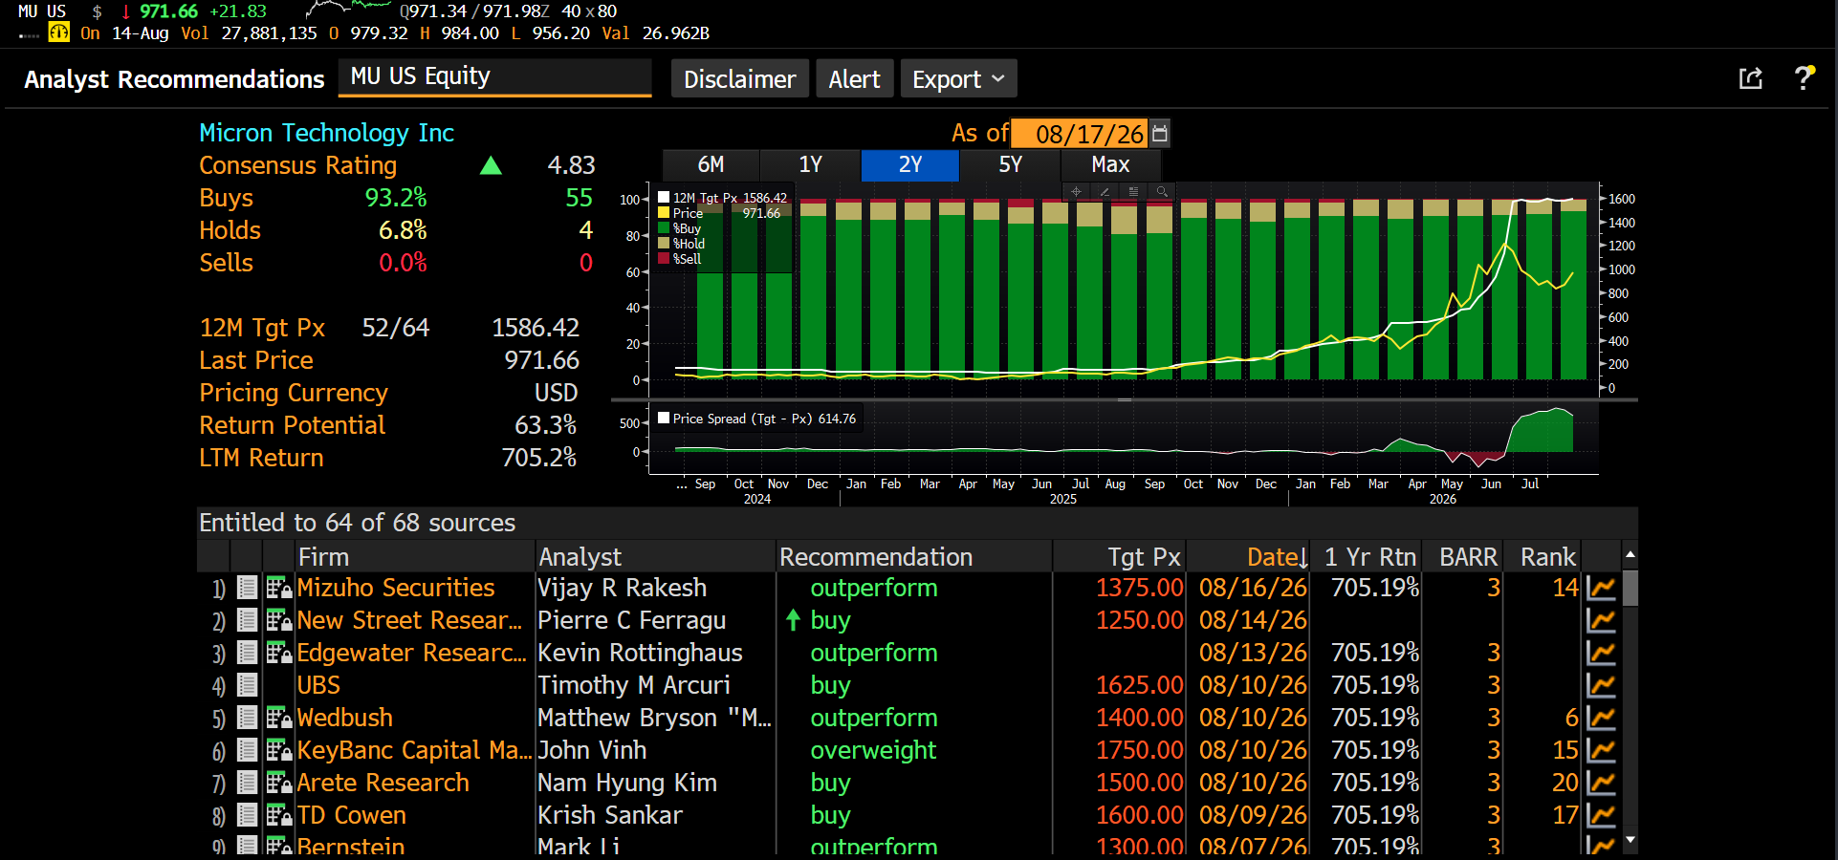Activate the chart crosshair tool
The image size is (1838, 860).
click(1076, 191)
